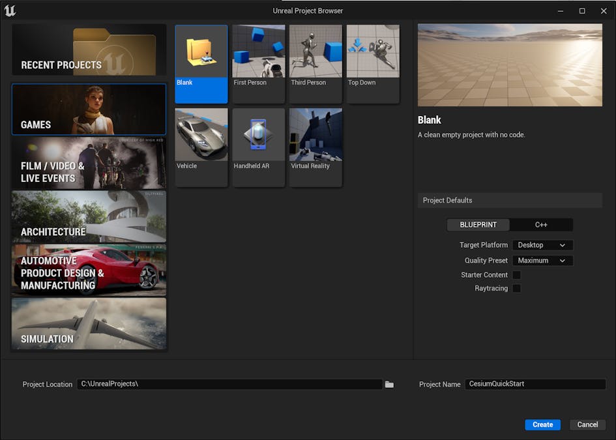Switch to the Architecture category
Viewport: 616px width, 440px height.
pyautogui.click(x=89, y=216)
